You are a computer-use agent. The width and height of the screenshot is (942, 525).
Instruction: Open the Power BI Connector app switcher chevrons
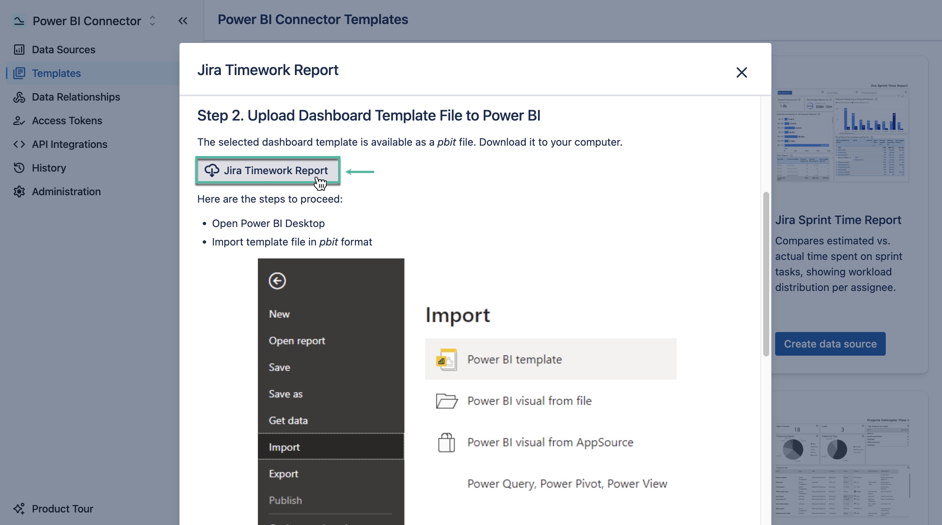coord(152,21)
